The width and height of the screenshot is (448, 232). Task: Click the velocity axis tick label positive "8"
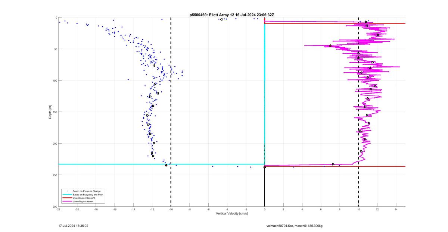pyautogui.click(x=340, y=210)
